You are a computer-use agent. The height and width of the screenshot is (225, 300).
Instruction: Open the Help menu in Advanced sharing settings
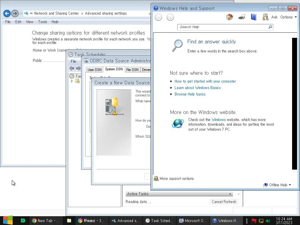point(55,22)
